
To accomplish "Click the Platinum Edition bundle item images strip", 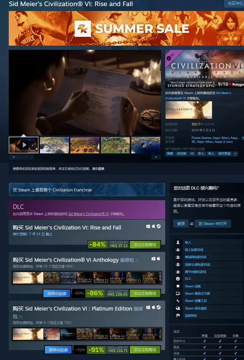I will (87, 334).
